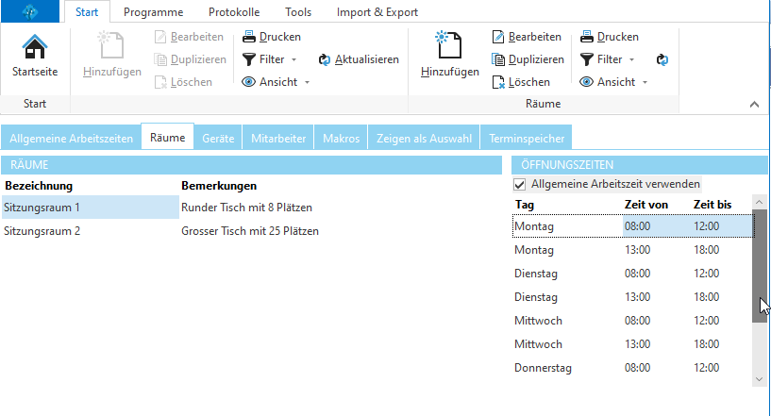Screen dimensions: 771x416
Task: Select the Montag 13:00 opening hours row
Action: 633,250
